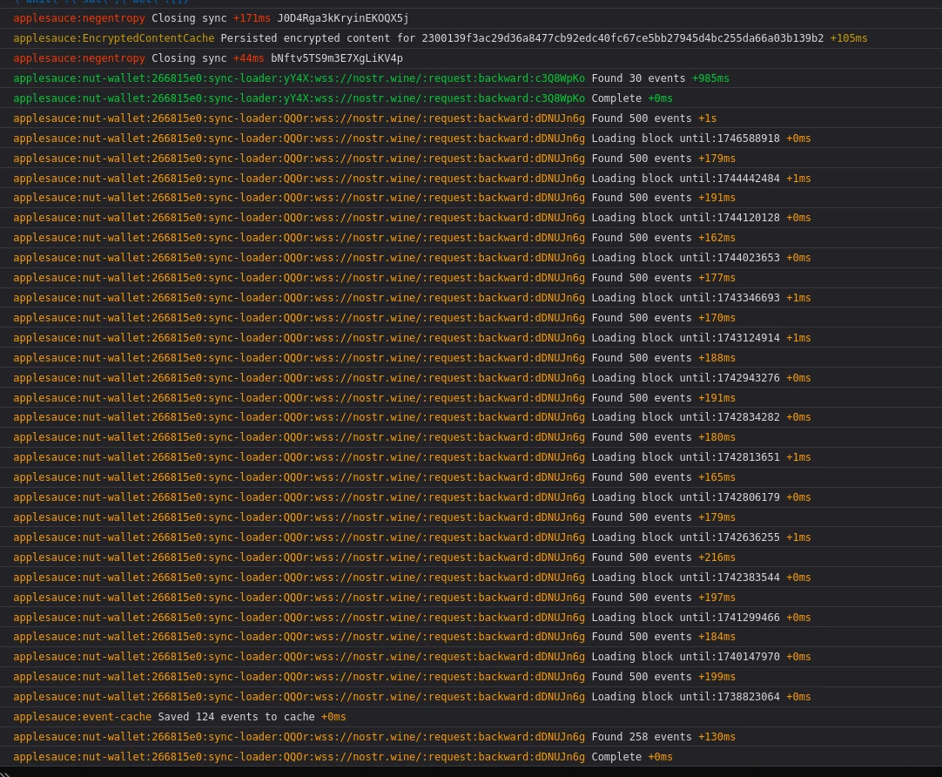Select the '+130ms' timing value
The height and width of the screenshot is (777, 942).
click(x=717, y=737)
